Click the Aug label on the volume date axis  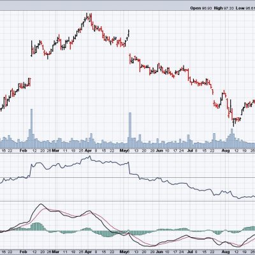[226, 150]
